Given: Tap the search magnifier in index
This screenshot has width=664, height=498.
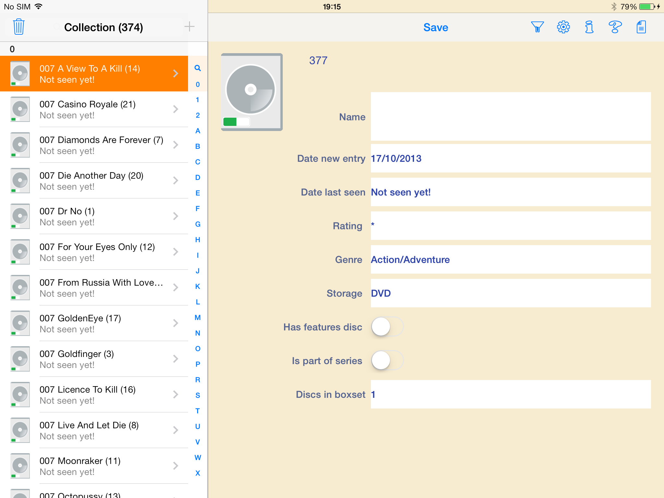Looking at the screenshot, I should tap(197, 68).
